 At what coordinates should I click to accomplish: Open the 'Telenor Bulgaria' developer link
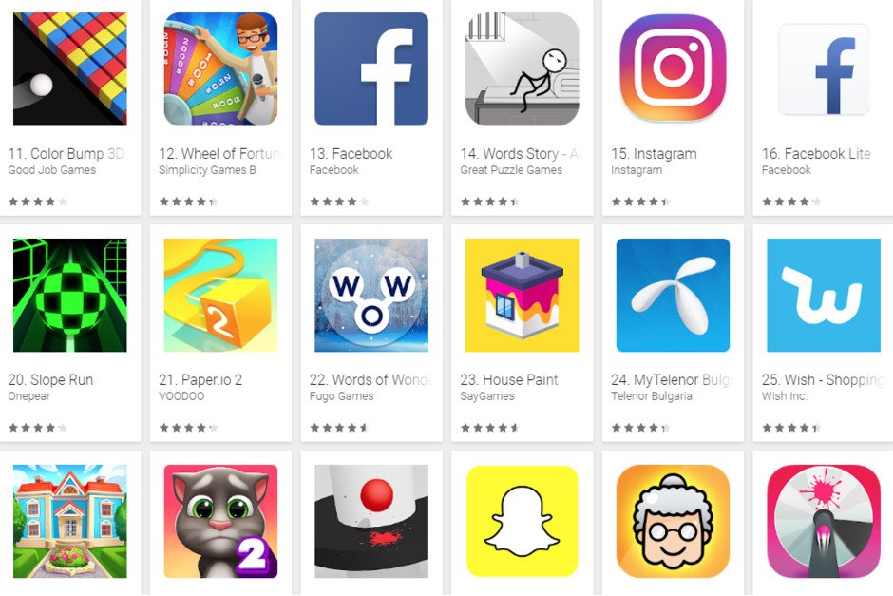[x=652, y=396]
